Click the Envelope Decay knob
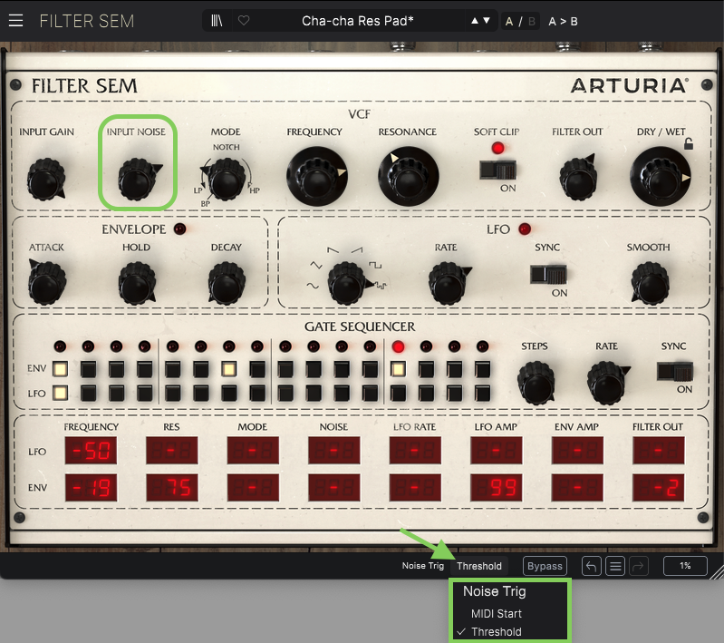This screenshot has height=643, width=724. click(x=227, y=283)
